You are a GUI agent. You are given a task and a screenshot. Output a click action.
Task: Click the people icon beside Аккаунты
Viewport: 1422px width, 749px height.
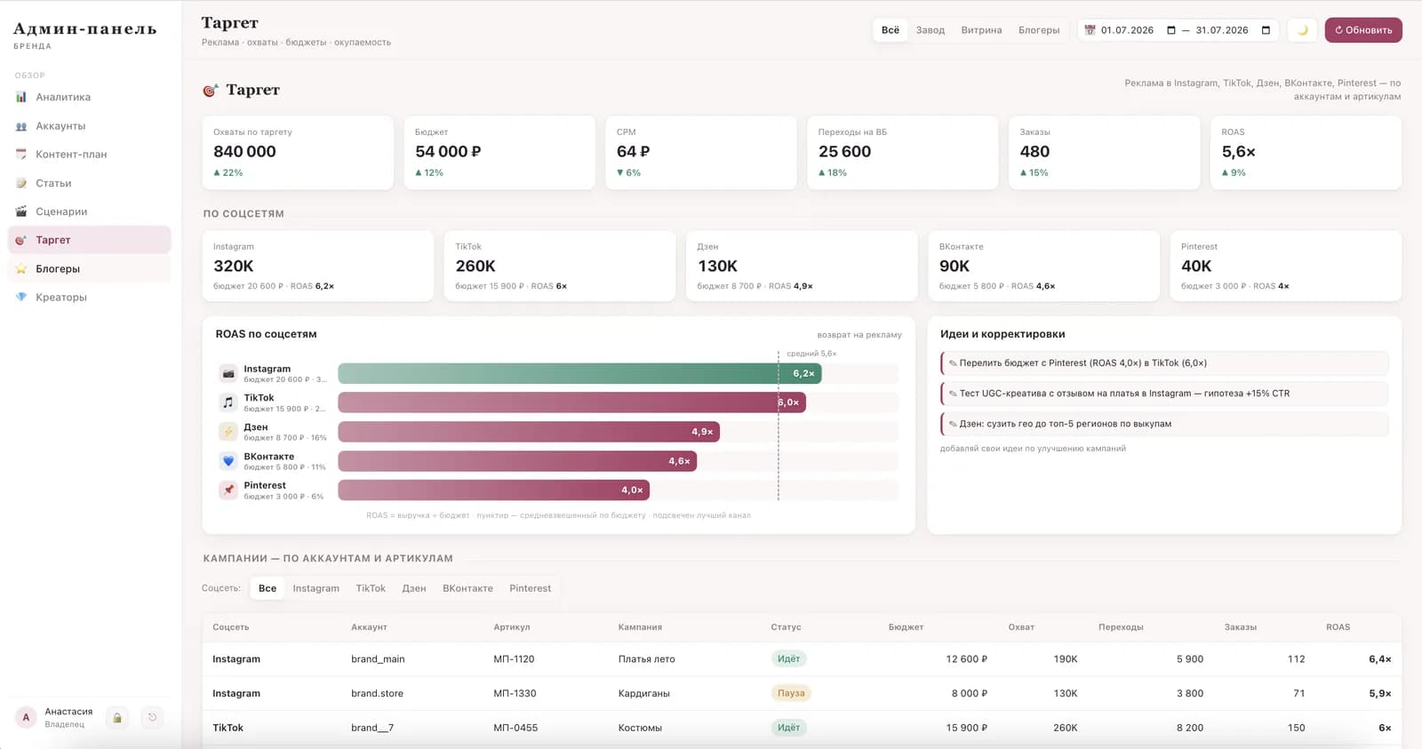(x=21, y=126)
